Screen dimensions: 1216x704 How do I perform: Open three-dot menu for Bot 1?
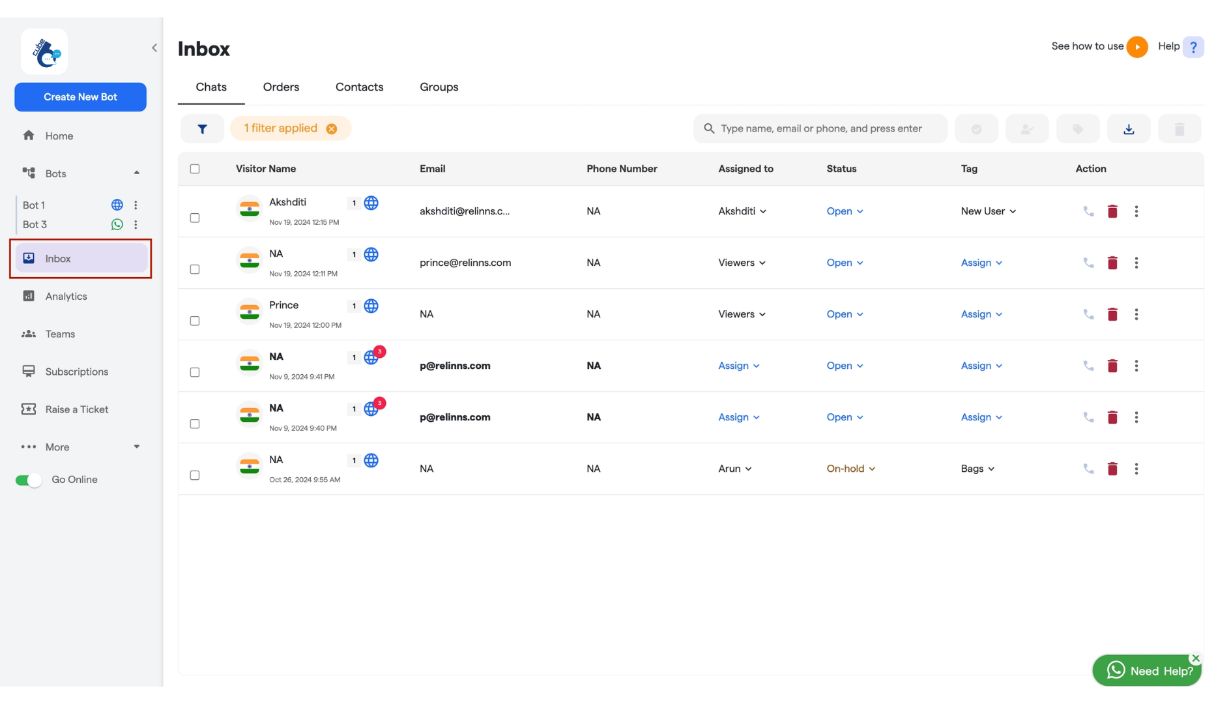point(136,205)
